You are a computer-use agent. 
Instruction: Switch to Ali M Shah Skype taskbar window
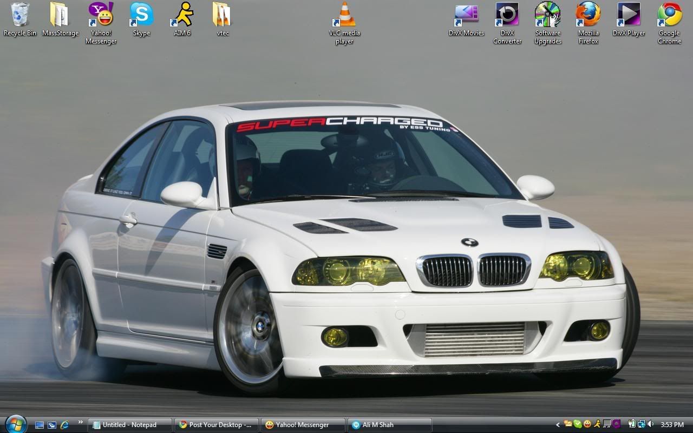[x=390, y=425]
